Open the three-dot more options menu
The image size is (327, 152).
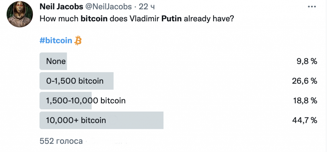[x=312, y=7]
